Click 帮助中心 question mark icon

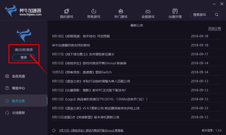click(7, 88)
